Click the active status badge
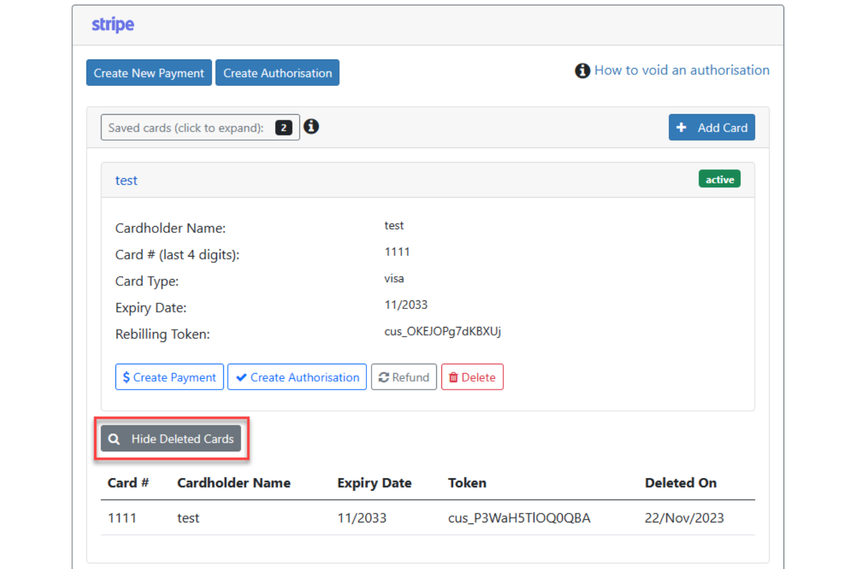 [x=720, y=179]
